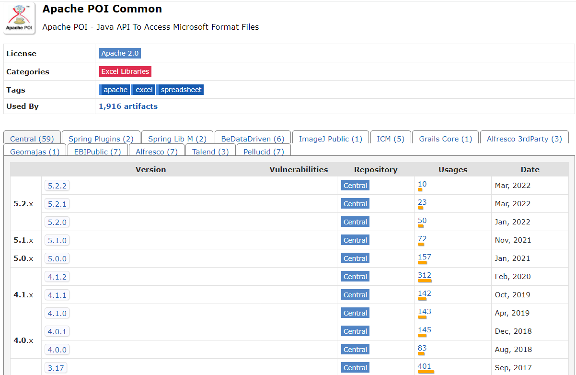Viewport: 576px width, 375px height.
Task: Open the 142 usages link for 4.1.1
Action: click(425, 293)
